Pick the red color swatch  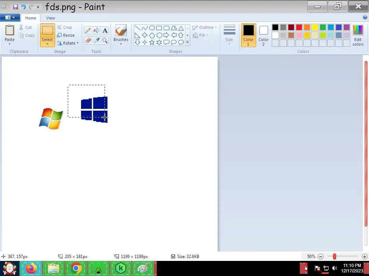(299, 27)
